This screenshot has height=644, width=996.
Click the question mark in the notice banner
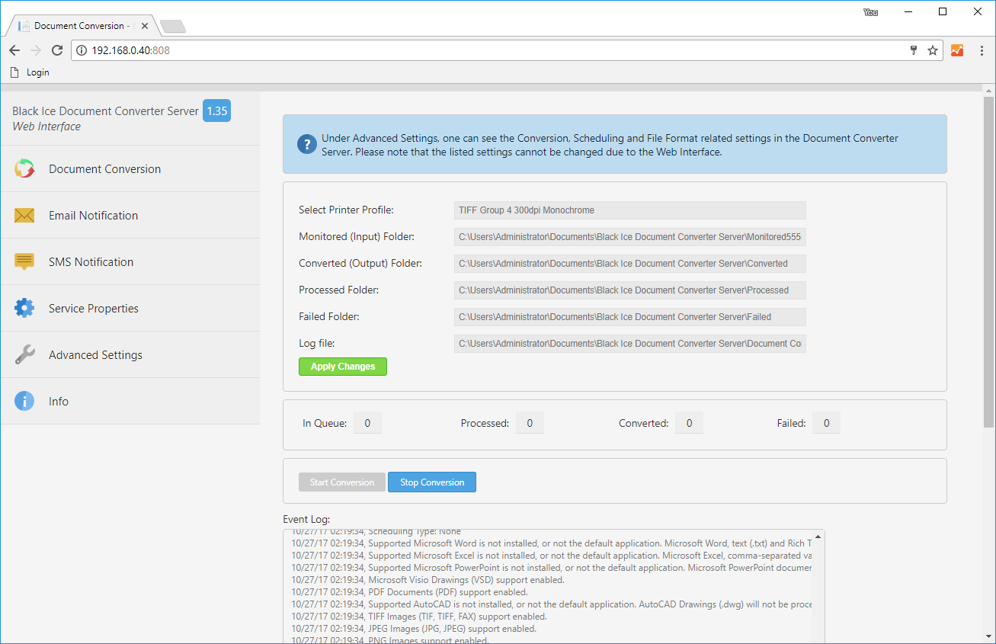pos(306,143)
